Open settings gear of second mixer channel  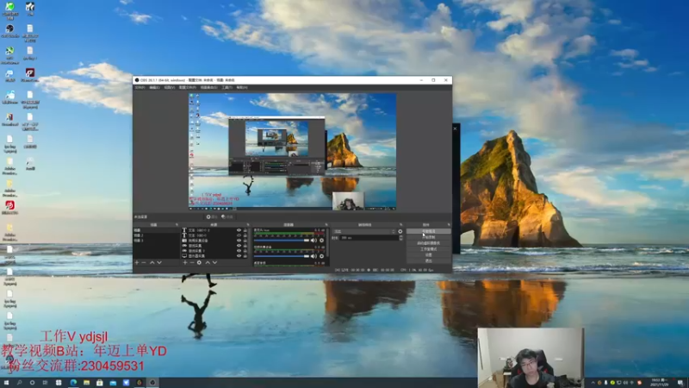pos(321,256)
